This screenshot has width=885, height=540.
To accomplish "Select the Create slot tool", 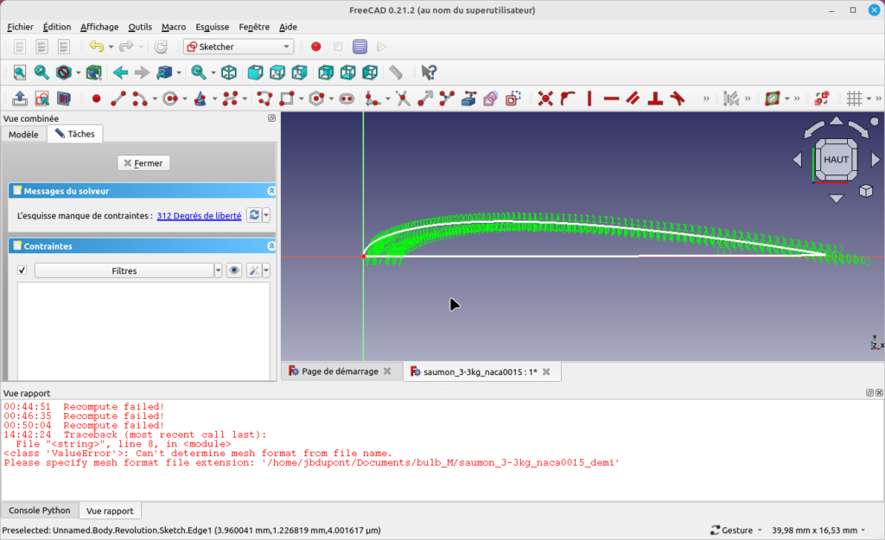I will (x=347, y=98).
